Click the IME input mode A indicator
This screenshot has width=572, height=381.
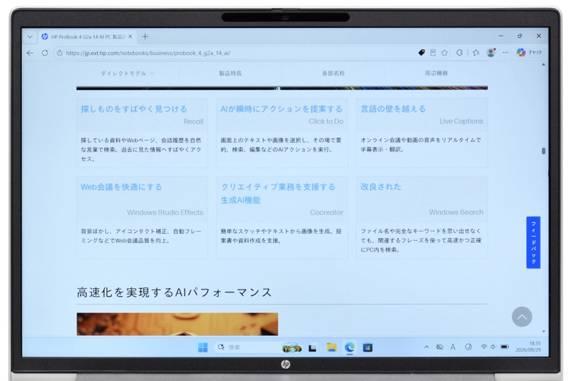(453, 347)
